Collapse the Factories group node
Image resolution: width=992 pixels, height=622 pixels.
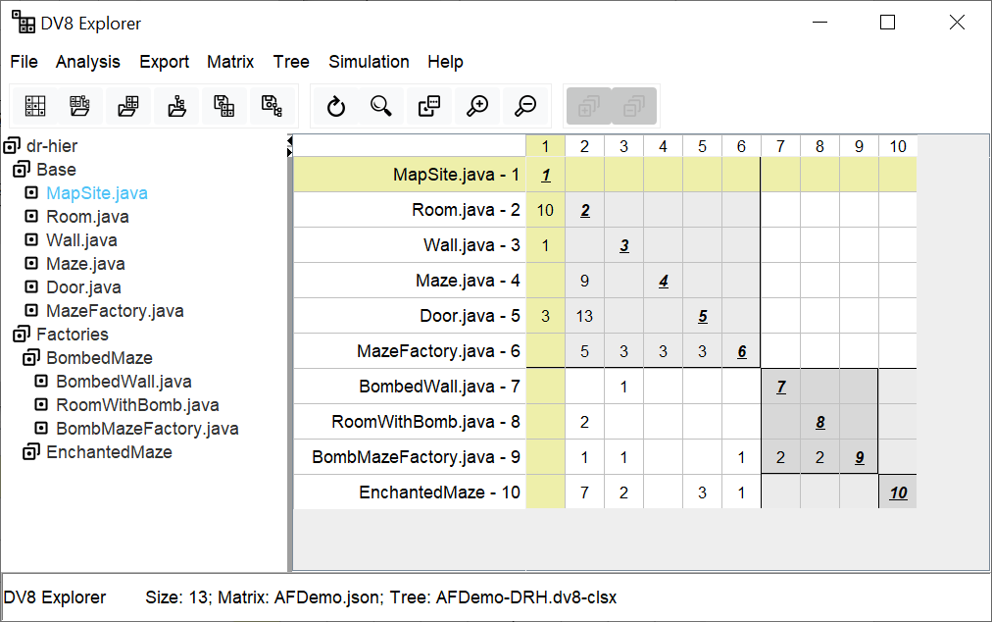(22, 334)
